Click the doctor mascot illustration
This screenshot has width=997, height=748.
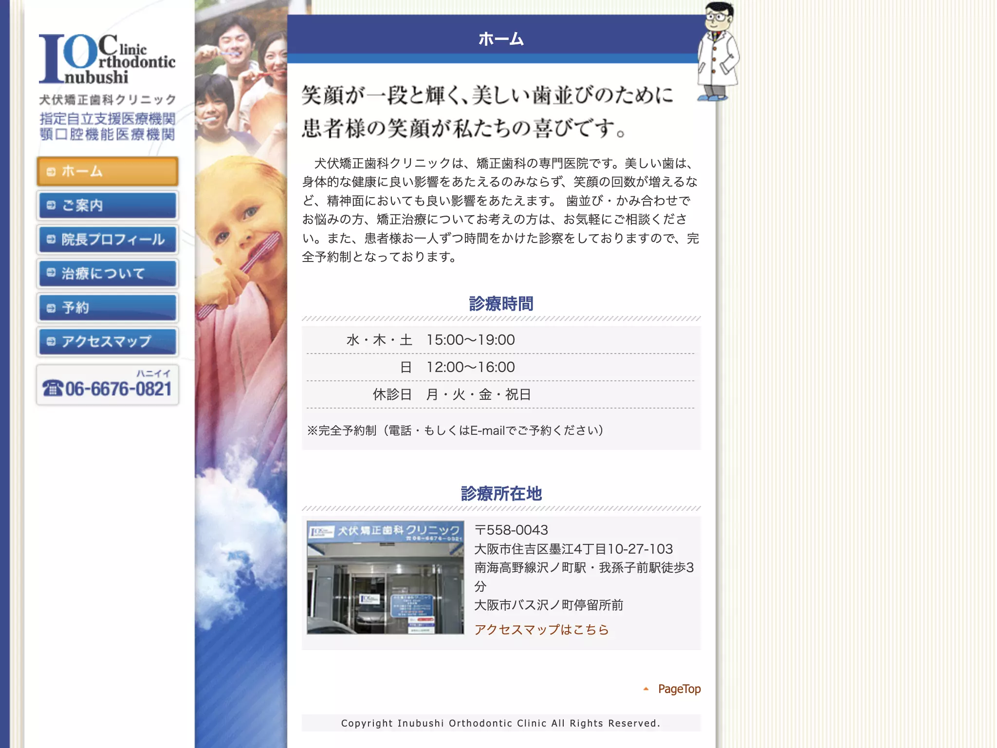click(x=718, y=51)
